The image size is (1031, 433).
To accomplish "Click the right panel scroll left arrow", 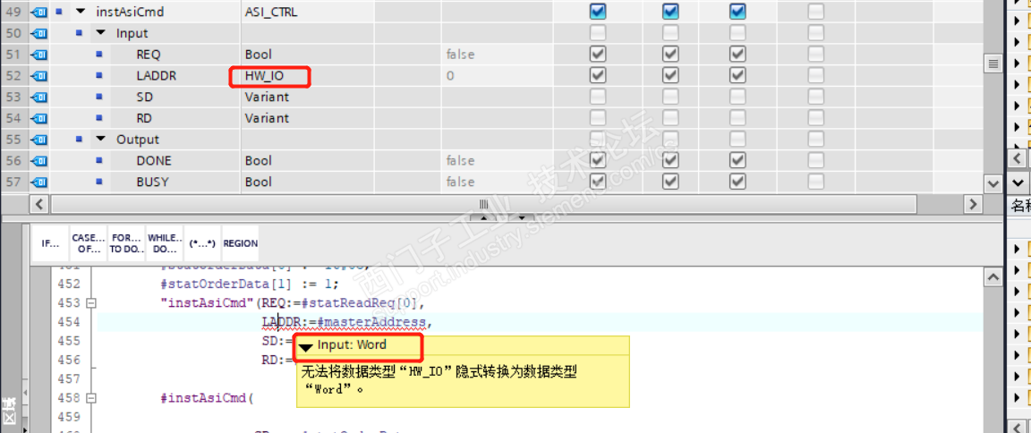I will click(x=1018, y=158).
